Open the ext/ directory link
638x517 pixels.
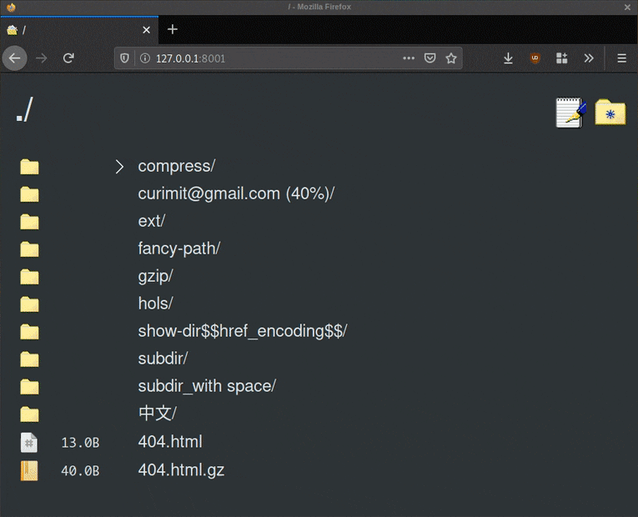(x=151, y=221)
